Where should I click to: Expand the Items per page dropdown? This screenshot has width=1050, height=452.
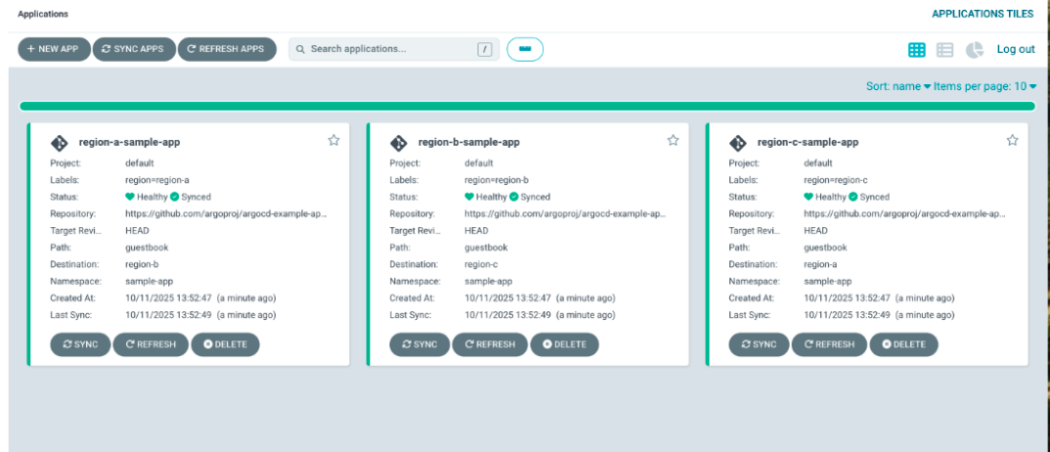pyautogui.click(x=984, y=86)
